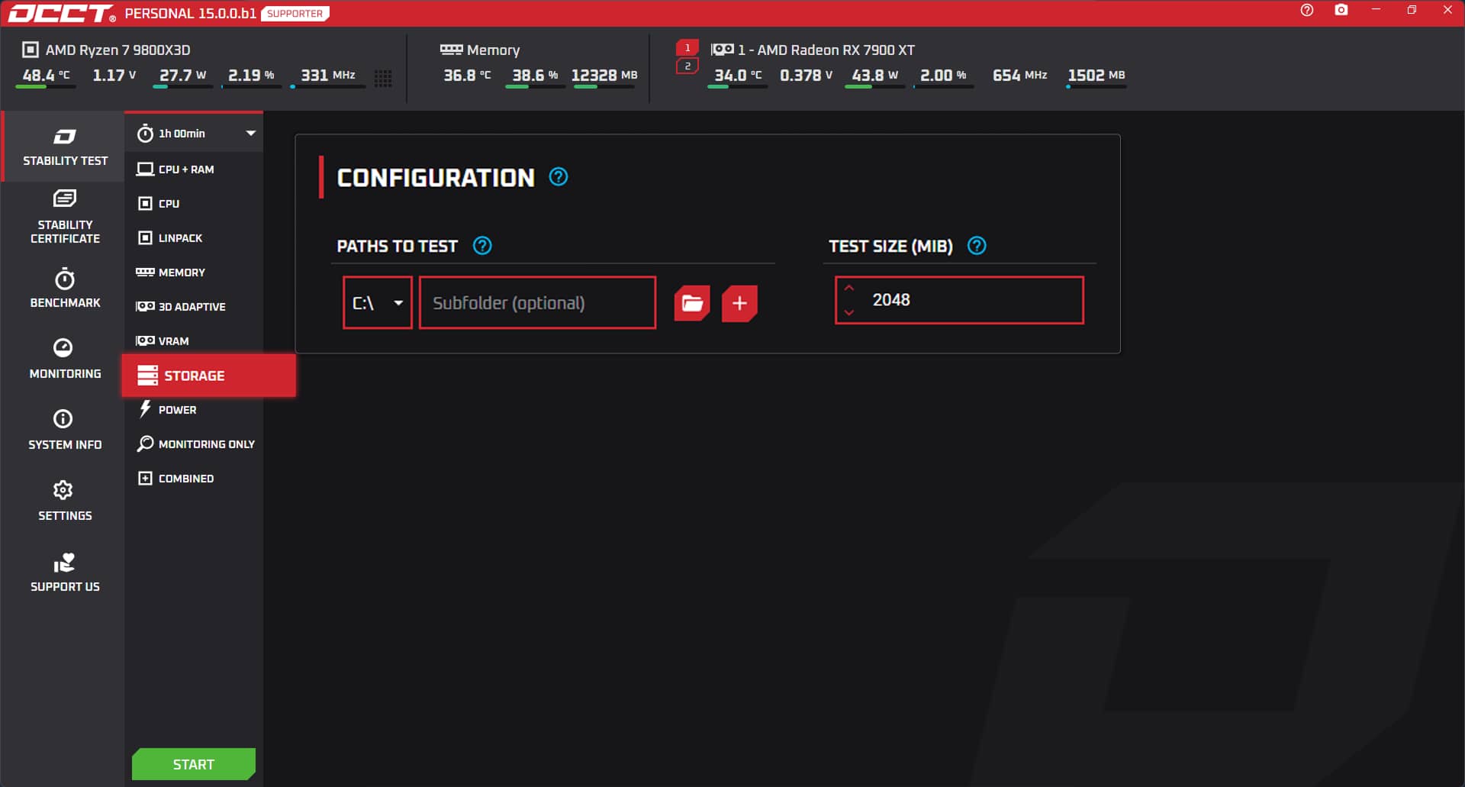Open the Monitoring section
The height and width of the screenshot is (787, 1465).
[x=65, y=359]
